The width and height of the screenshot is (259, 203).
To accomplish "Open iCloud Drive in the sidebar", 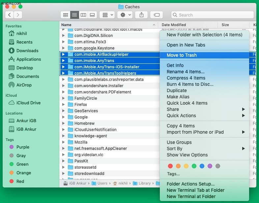I will point(25,103).
